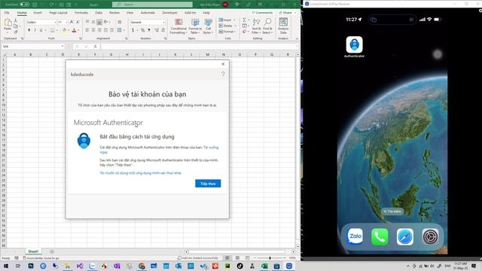Toggle the AutoSave switch

[24, 5]
